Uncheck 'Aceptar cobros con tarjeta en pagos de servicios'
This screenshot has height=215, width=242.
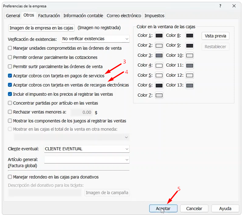point(10,75)
